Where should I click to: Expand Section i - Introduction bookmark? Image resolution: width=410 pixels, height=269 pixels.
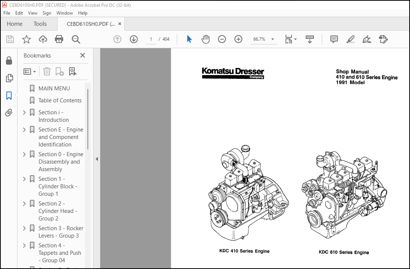coord(24,112)
